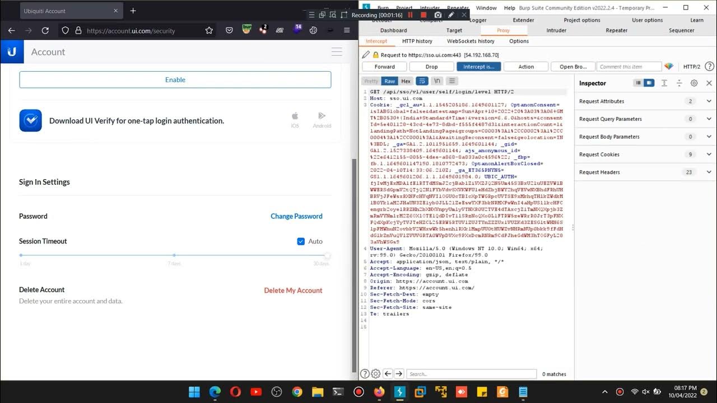Open the Firefox hamburger application menu

[347, 31]
